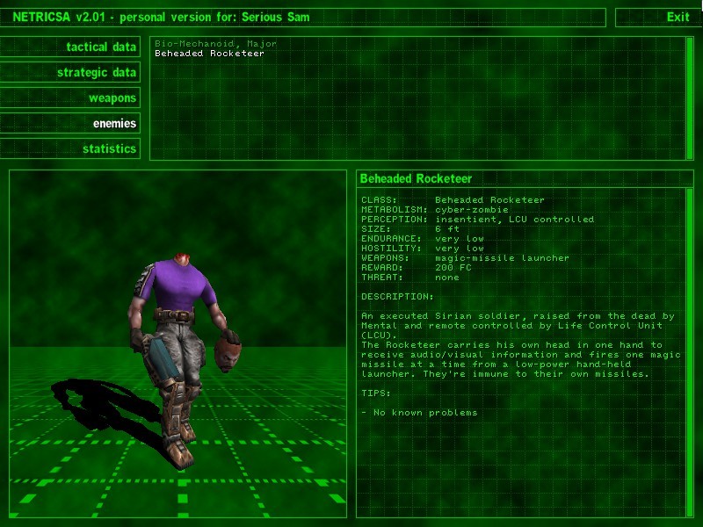Click the HOSTILITY: very low line
Image resolution: width=703 pixels, height=527 pixels.
click(x=423, y=249)
